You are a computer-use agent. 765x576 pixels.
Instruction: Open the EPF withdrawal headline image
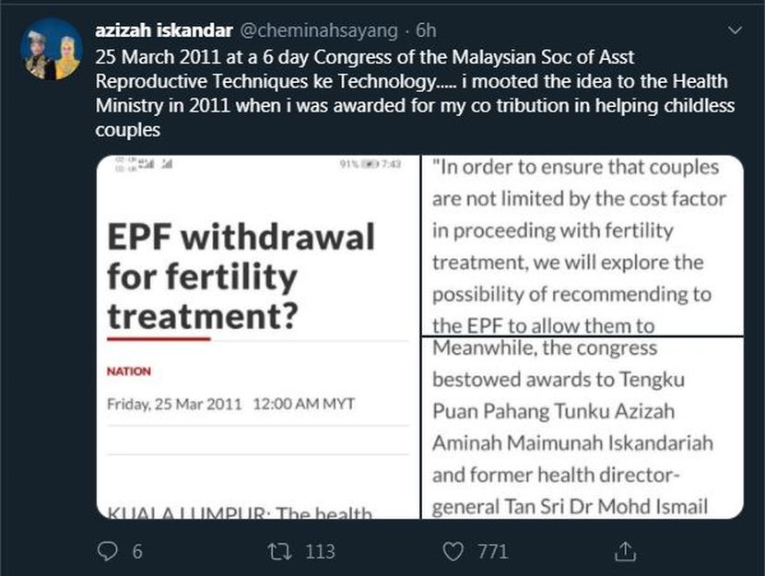[258, 337]
